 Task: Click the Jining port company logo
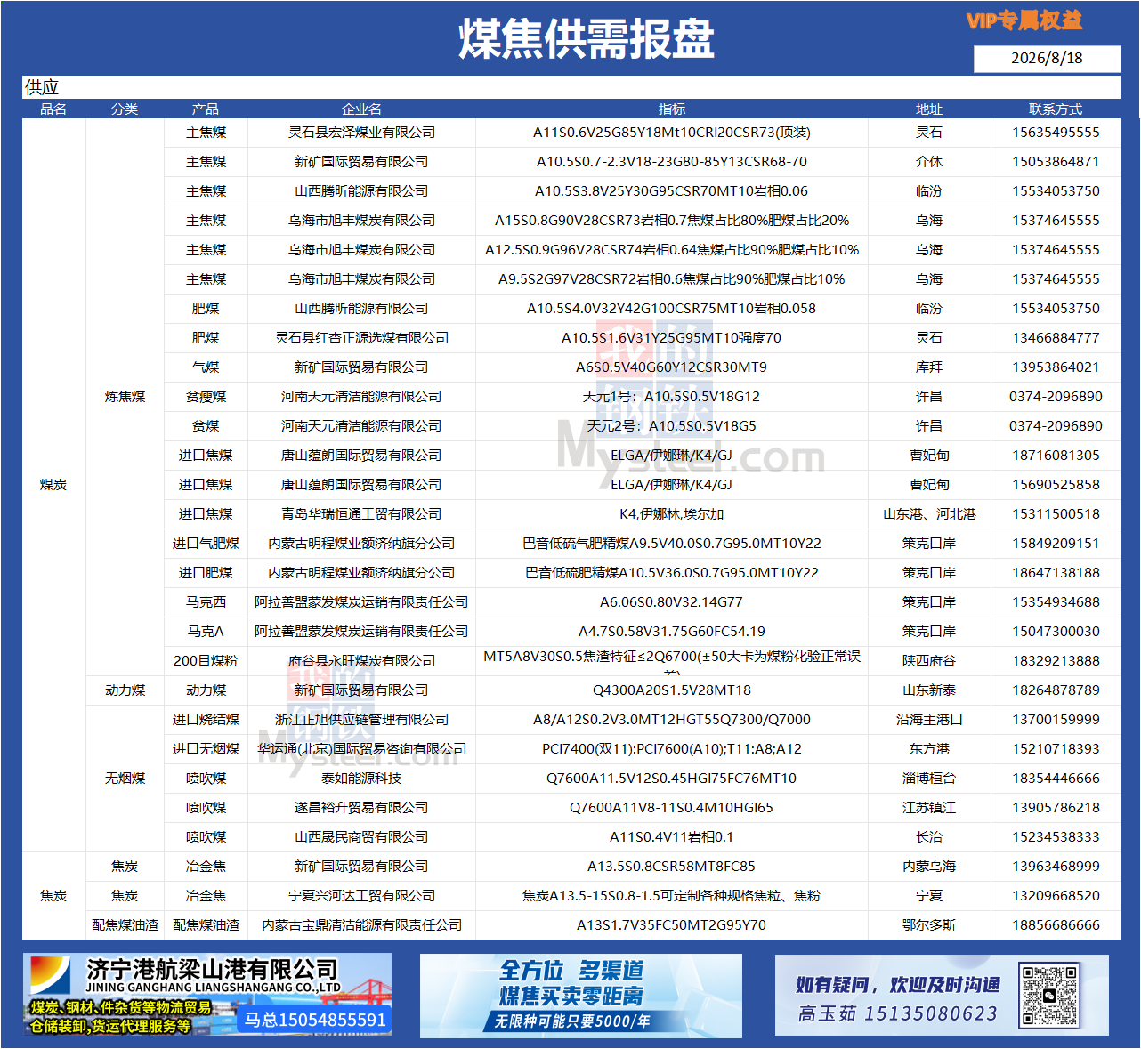pos(52,976)
